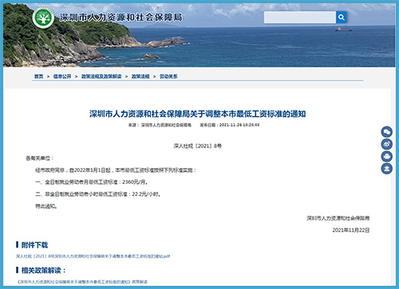Share the page via the Weibo icon

click(387, 144)
